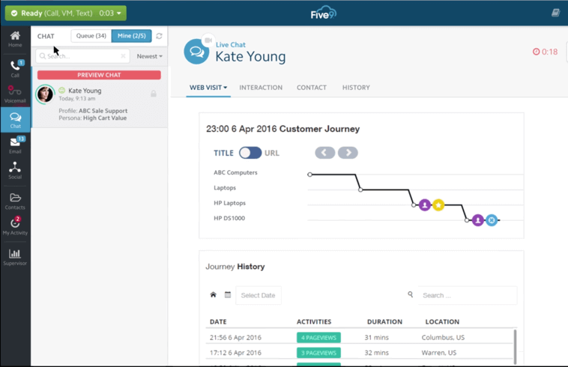
Task: Click the Select Date input field
Action: pyautogui.click(x=259, y=295)
